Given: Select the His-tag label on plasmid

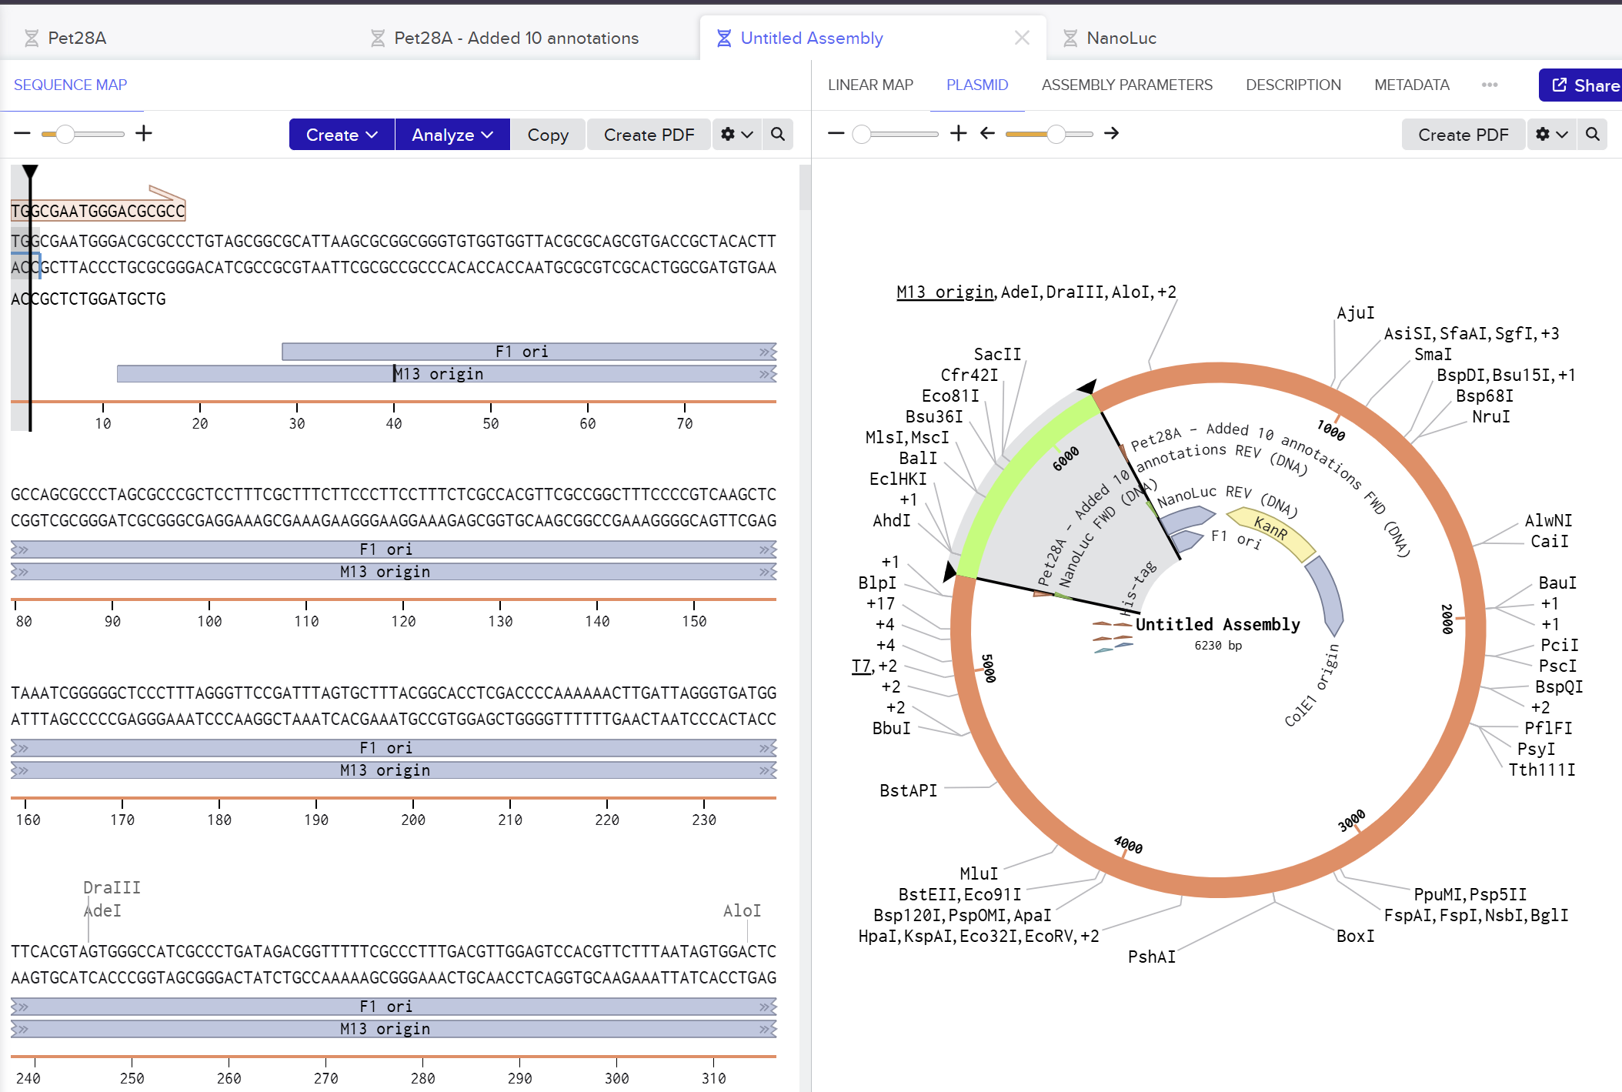Looking at the screenshot, I should (1137, 588).
